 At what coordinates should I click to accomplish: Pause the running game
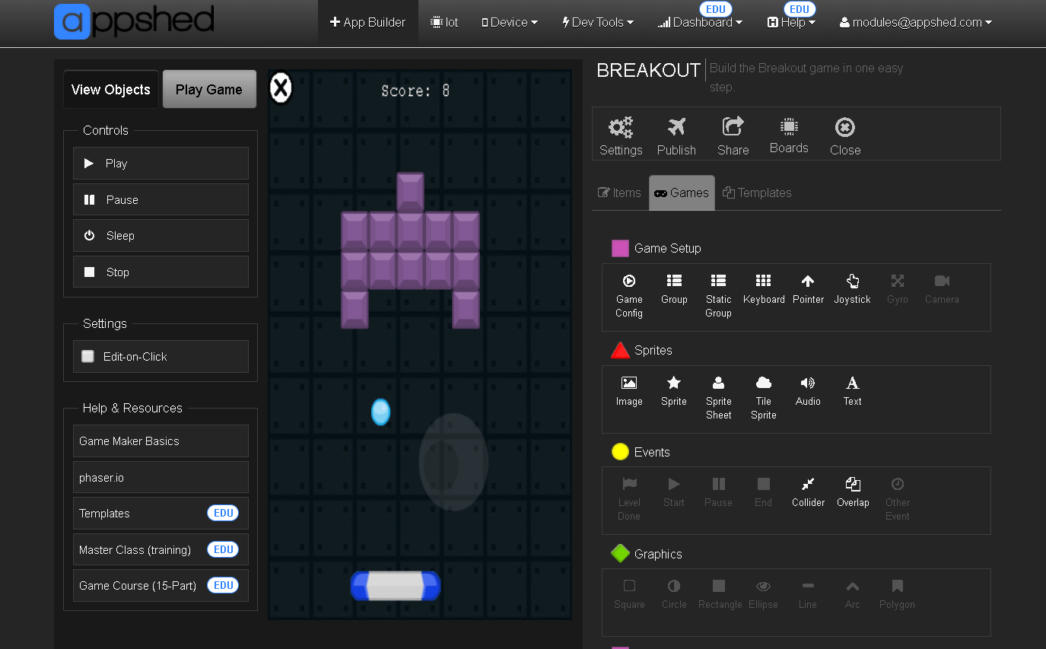(x=161, y=199)
